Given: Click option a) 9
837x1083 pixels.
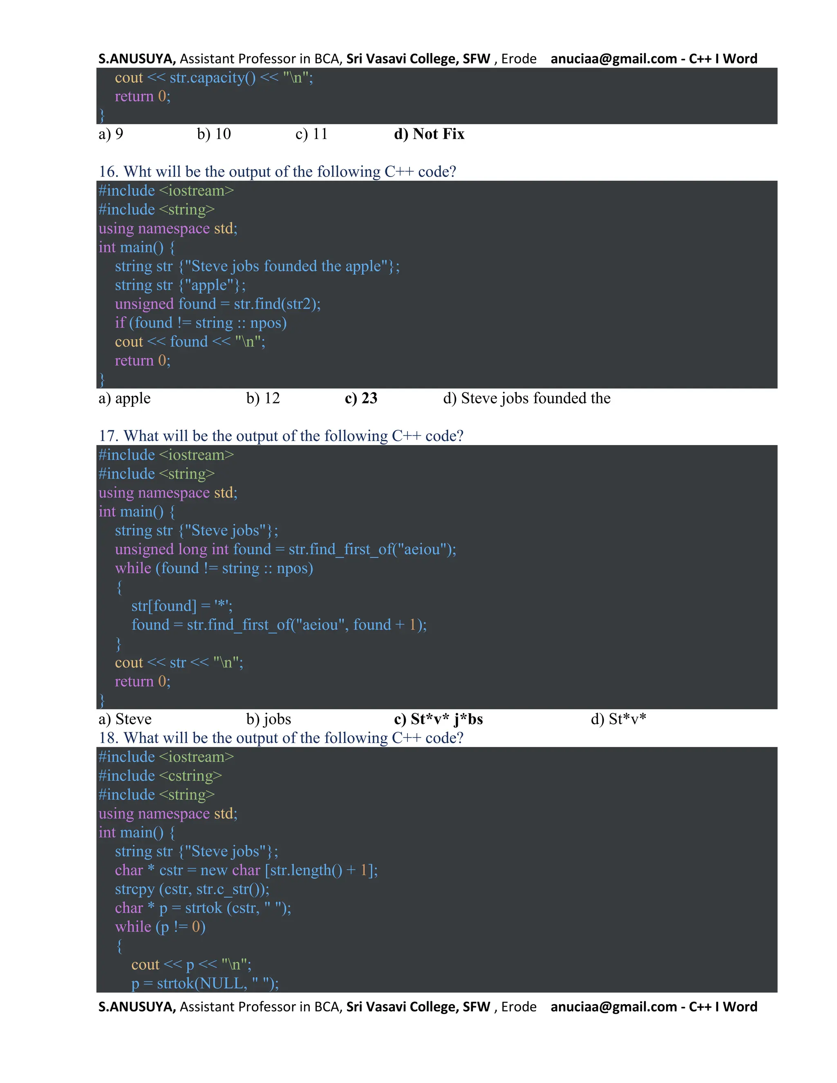Looking at the screenshot, I should pyautogui.click(x=111, y=134).
